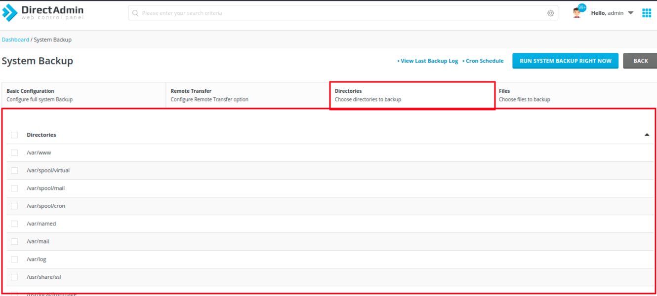Switch to the Basic Configuration tab
Viewport: 657px width, 296px height.
[x=83, y=95]
